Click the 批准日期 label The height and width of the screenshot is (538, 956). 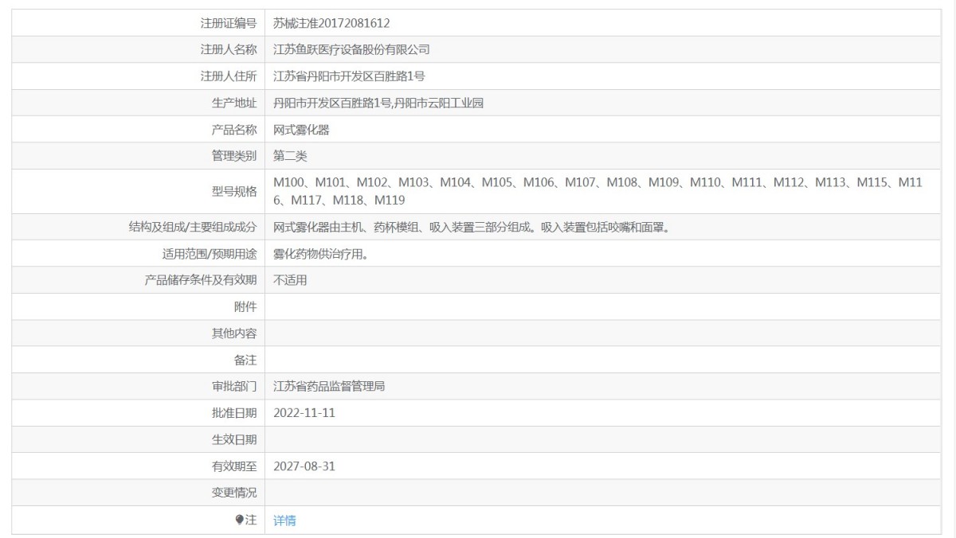[x=234, y=413]
